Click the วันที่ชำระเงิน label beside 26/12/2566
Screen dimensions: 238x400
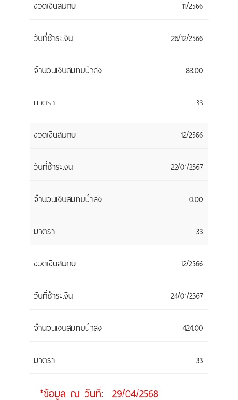coord(53,38)
